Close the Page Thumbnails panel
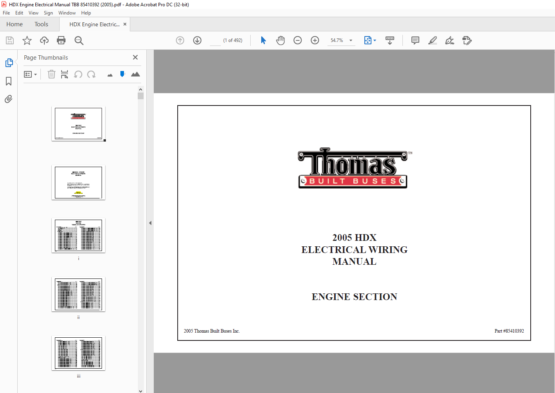The image size is (555, 393). pyautogui.click(x=135, y=57)
